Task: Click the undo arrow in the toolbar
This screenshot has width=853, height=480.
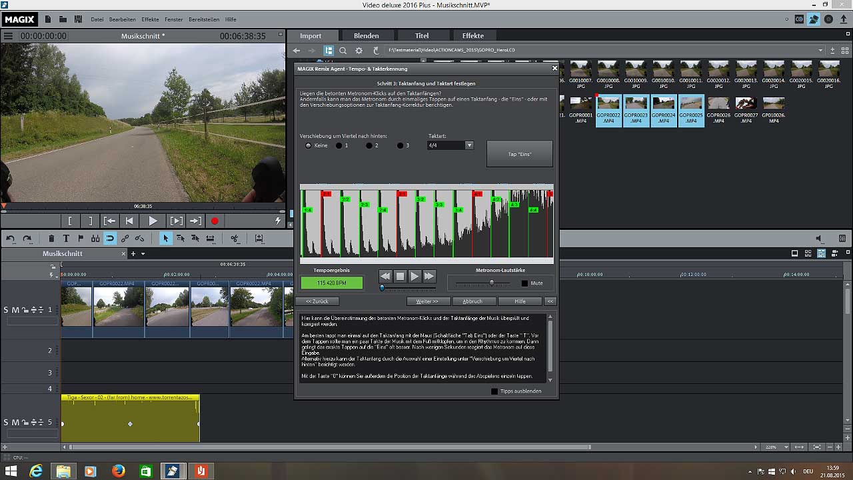Action: [x=11, y=239]
